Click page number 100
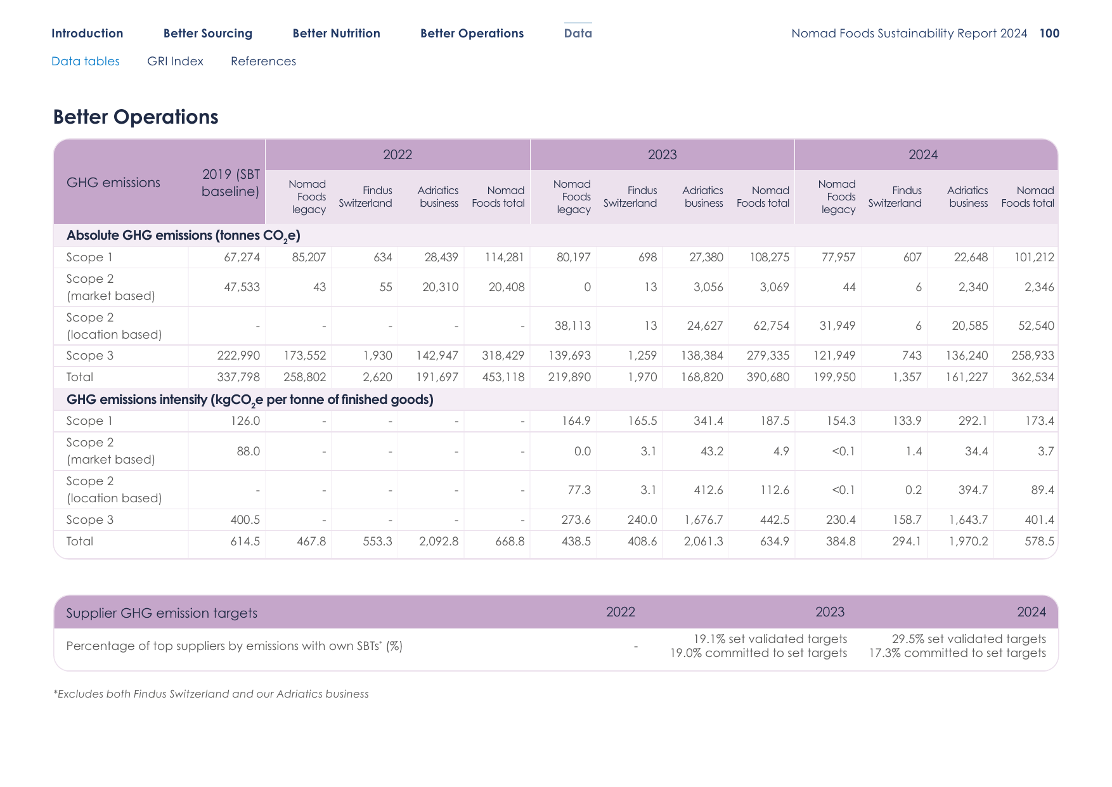The image size is (1112, 787). click(x=1050, y=34)
